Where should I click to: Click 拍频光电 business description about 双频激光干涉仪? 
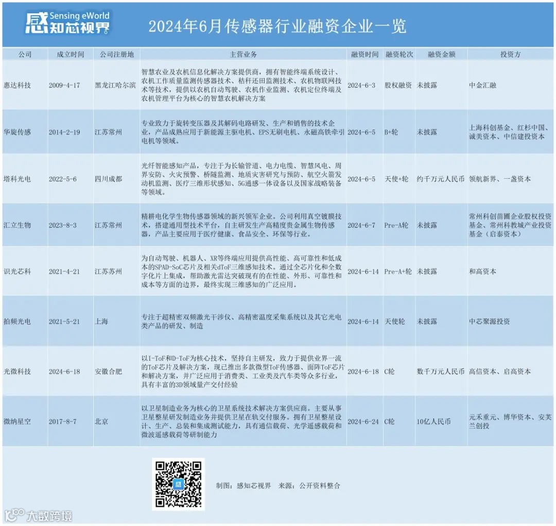coord(241,321)
